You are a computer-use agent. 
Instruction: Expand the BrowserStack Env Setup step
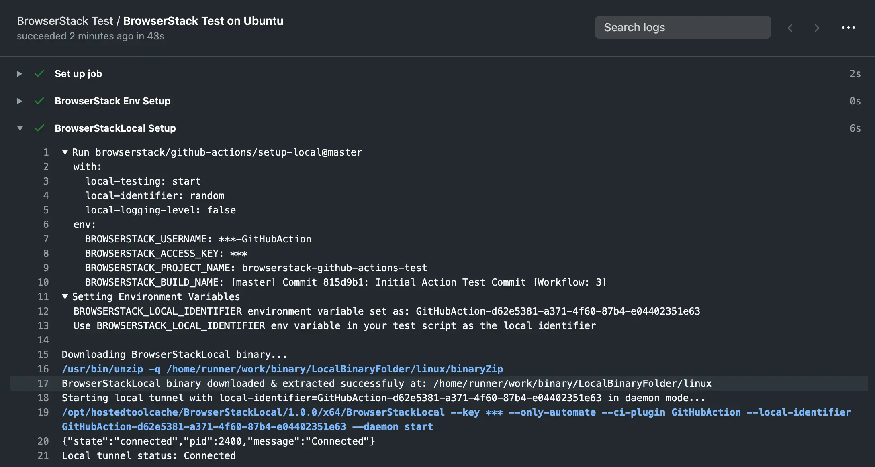coord(19,101)
